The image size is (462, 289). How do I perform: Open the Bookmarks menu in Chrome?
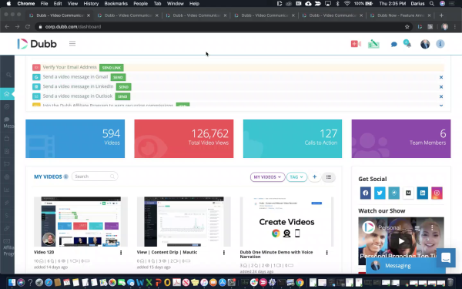click(x=115, y=4)
